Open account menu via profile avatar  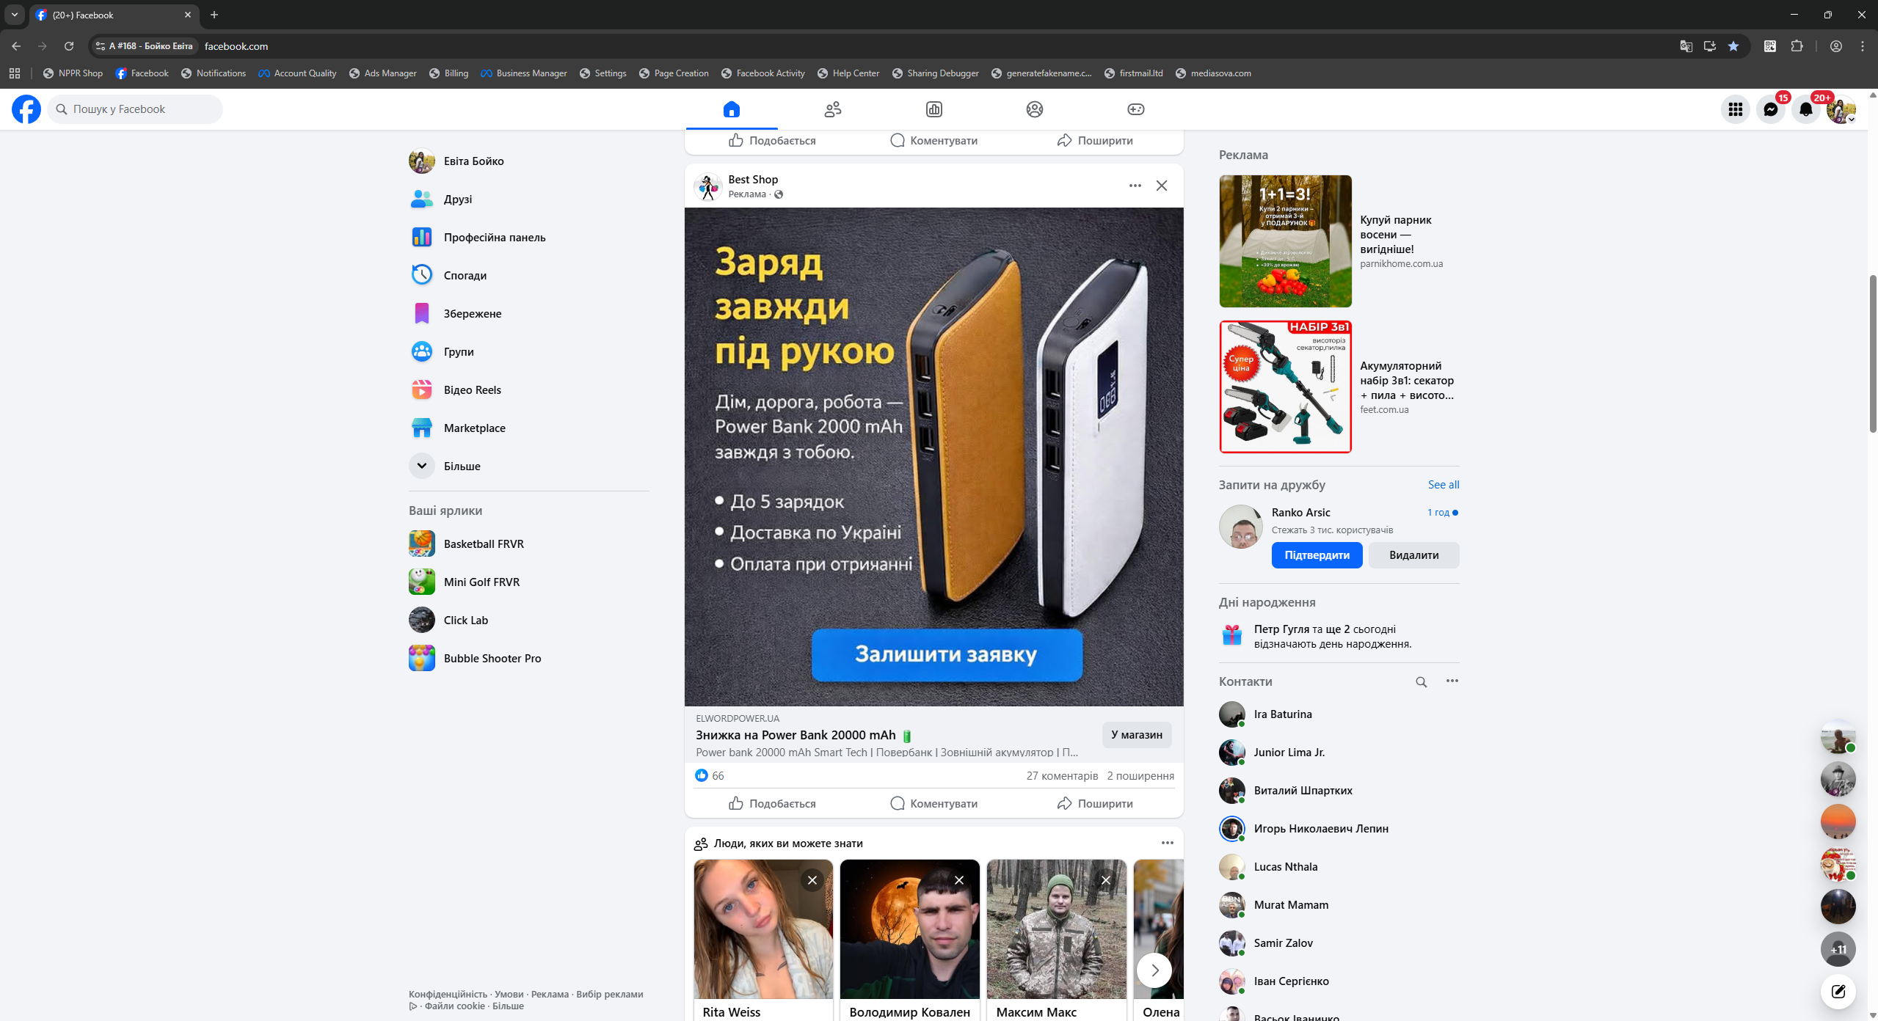point(1840,109)
